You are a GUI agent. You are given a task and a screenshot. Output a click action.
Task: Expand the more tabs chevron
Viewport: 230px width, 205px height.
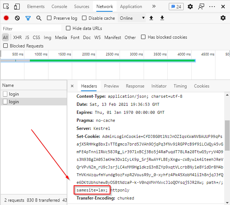[x=154, y=6]
